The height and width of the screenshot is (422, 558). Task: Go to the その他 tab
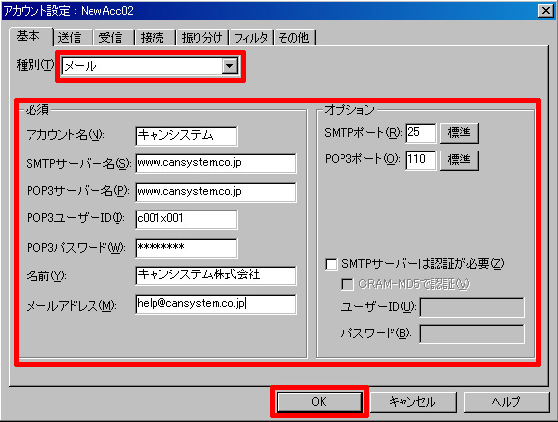coord(294,37)
